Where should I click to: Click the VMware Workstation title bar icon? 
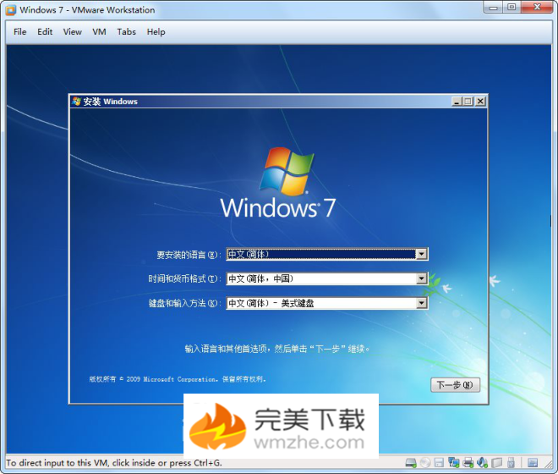(11, 10)
